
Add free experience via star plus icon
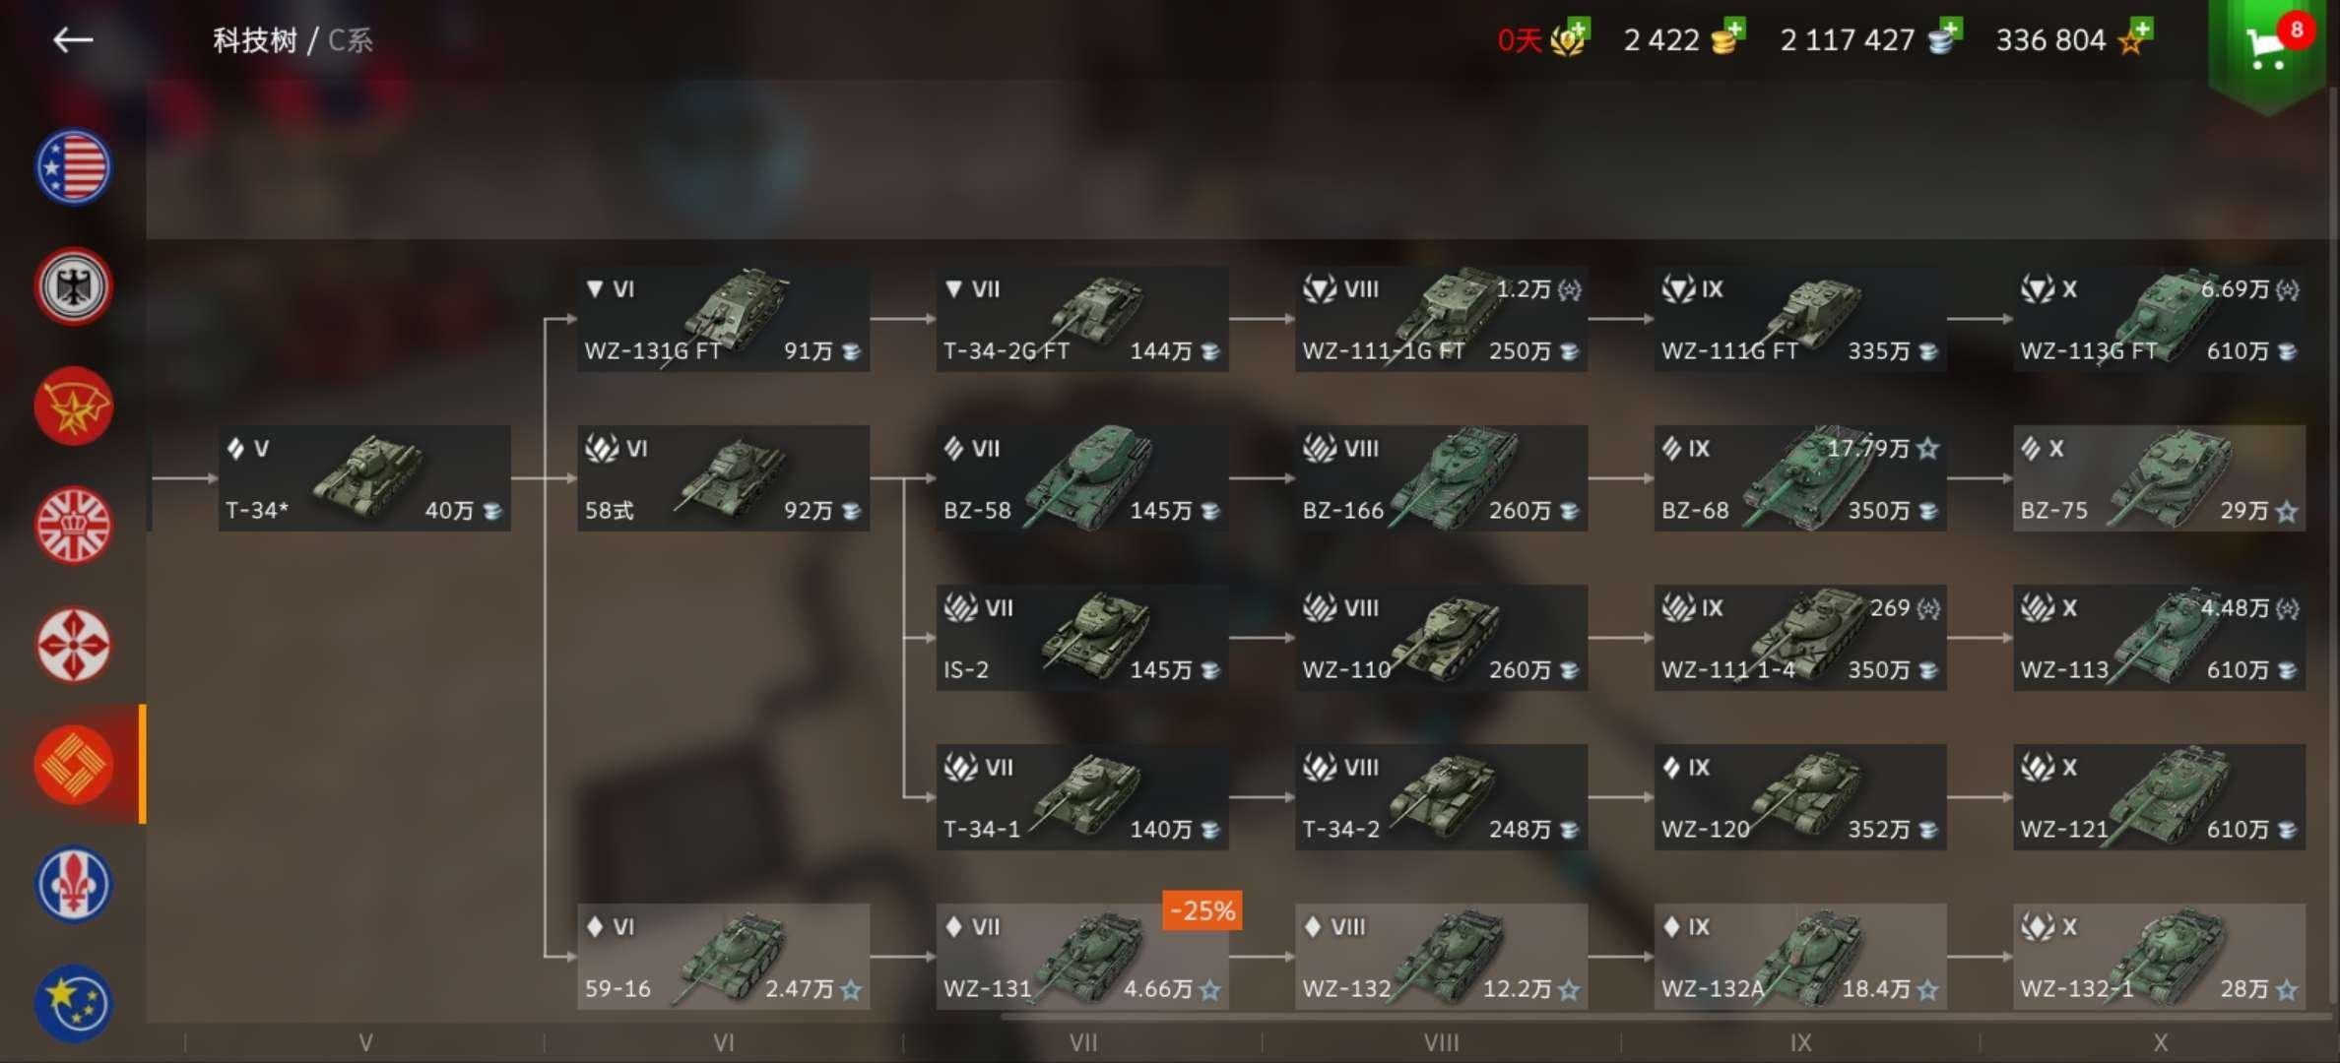coord(2135,38)
